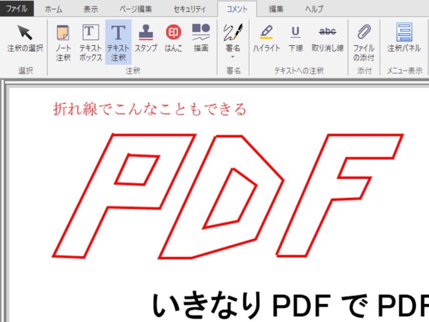Expand the 署名 dropdown arrow
429x322 pixels.
tap(233, 57)
